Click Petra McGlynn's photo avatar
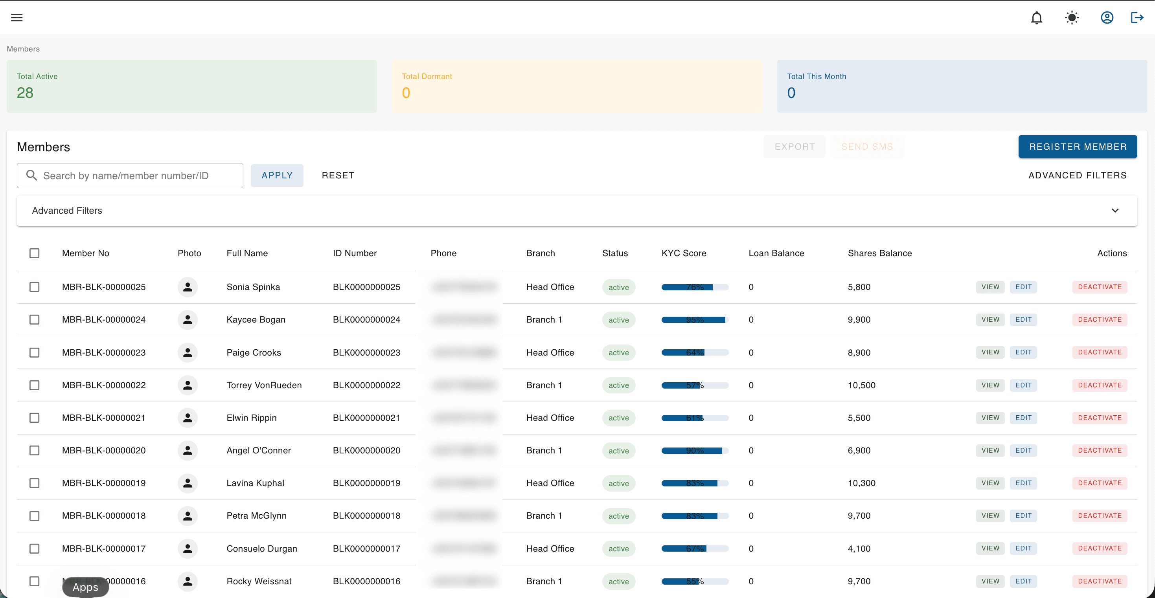Screen dimensions: 1155x598 pos(188,516)
